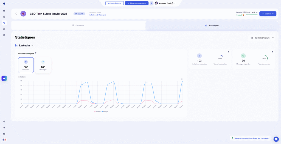
Task: Open the 30 derniers jours dropdown
Action: click(x=262, y=38)
